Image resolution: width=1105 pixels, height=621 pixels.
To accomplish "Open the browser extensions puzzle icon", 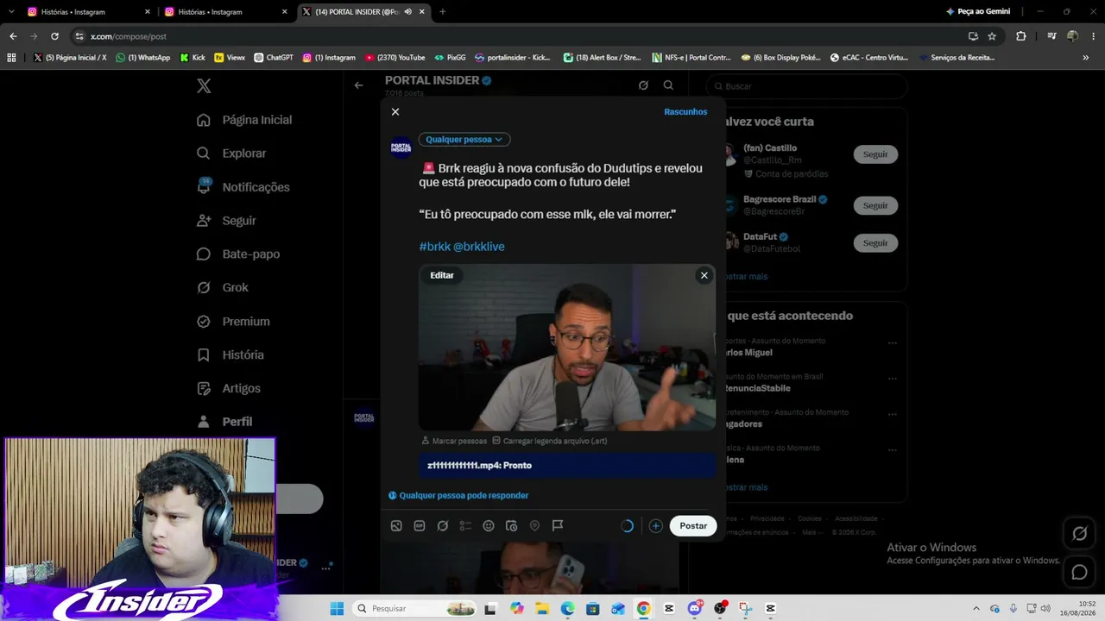I will [1021, 36].
